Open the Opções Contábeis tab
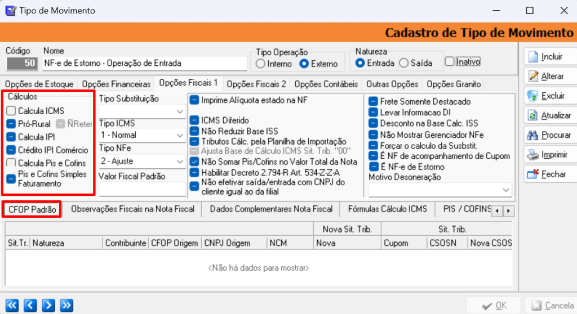The image size is (577, 314). pyautogui.click(x=326, y=84)
